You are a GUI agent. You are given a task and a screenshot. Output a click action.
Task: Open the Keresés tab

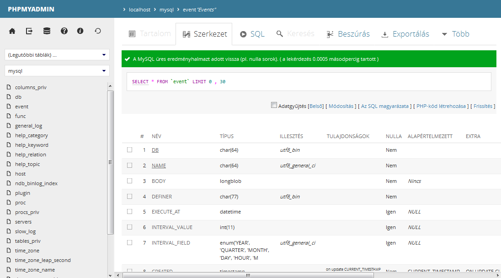click(x=295, y=34)
